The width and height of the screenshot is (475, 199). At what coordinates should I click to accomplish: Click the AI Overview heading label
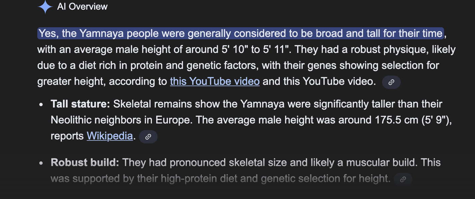click(82, 7)
